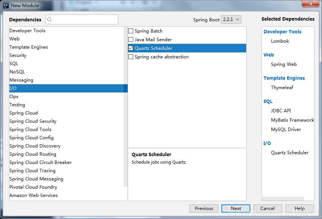This screenshot has width=322, height=219.
Task: Click the I/O heading in Selected Dependencies
Action: pos(267,143)
